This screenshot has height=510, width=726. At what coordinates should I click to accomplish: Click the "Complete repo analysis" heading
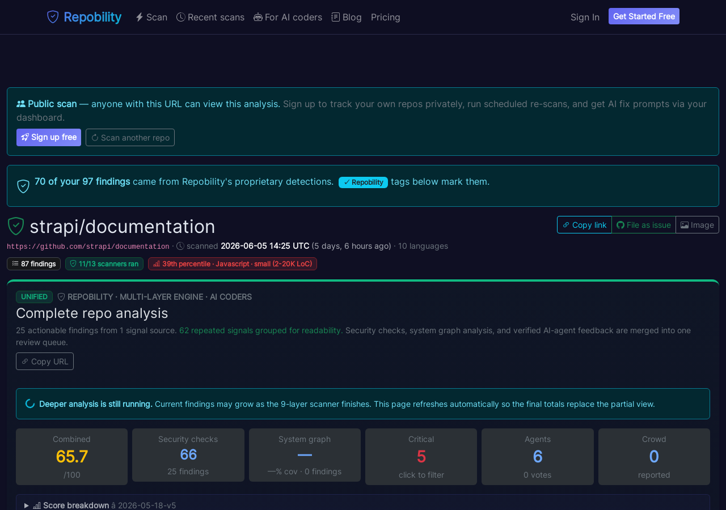point(92,313)
